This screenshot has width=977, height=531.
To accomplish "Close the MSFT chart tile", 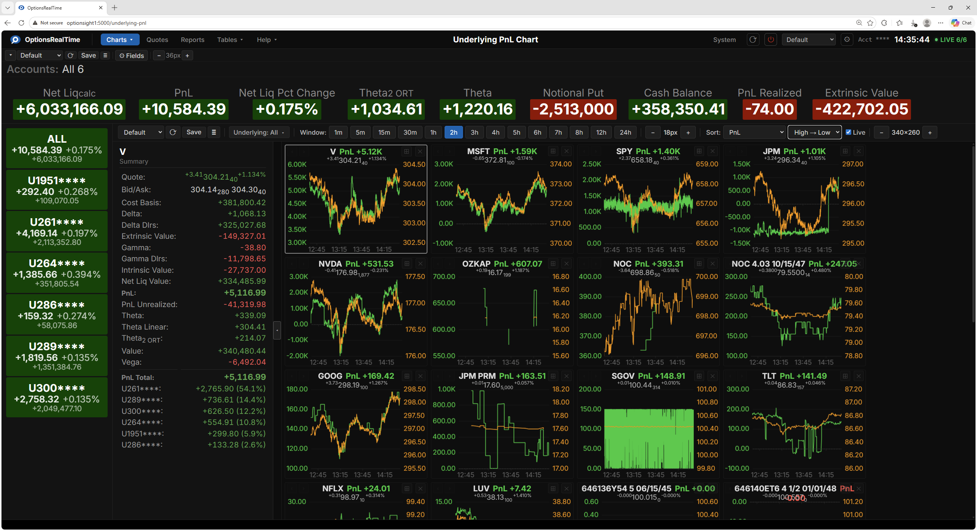I will coord(566,151).
